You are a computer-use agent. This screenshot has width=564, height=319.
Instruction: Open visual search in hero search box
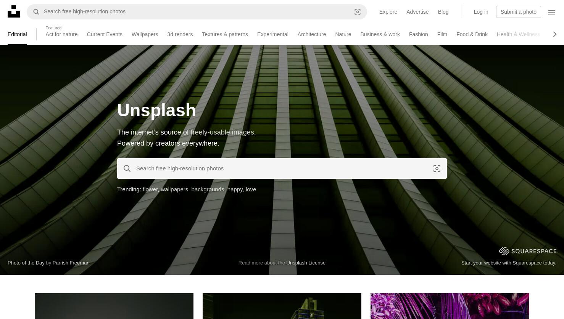[437, 168]
